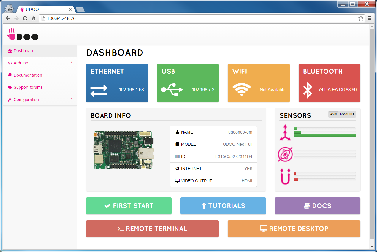377x252 pixels.
Task: Click the SENSORS panel heading
Action: [295, 115]
